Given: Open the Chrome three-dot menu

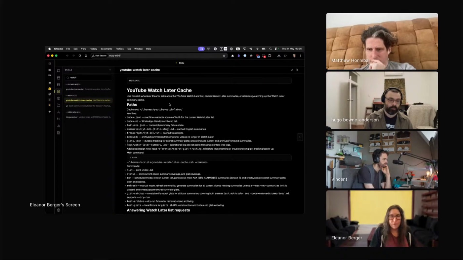Looking at the screenshot, I should (300, 56).
